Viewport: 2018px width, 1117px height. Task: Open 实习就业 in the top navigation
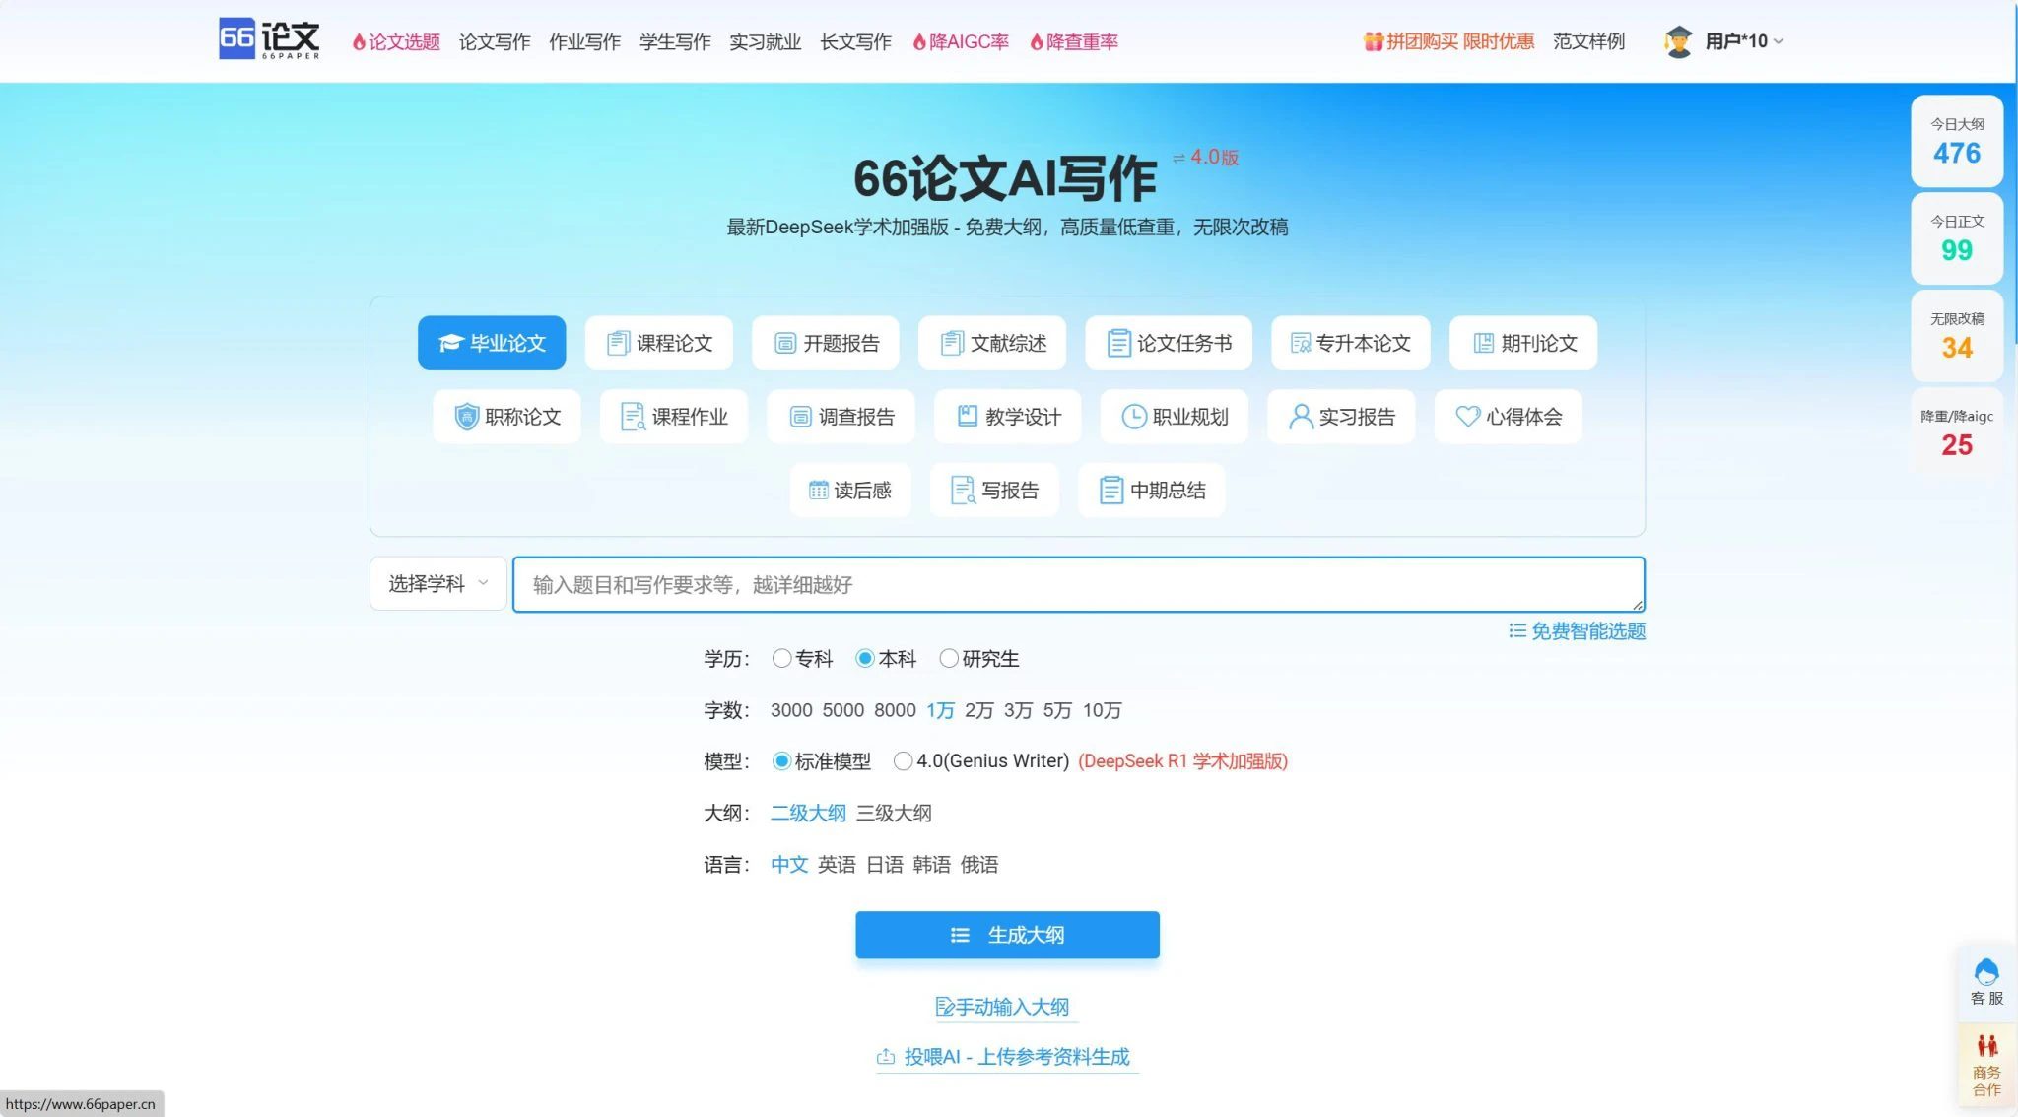[765, 42]
